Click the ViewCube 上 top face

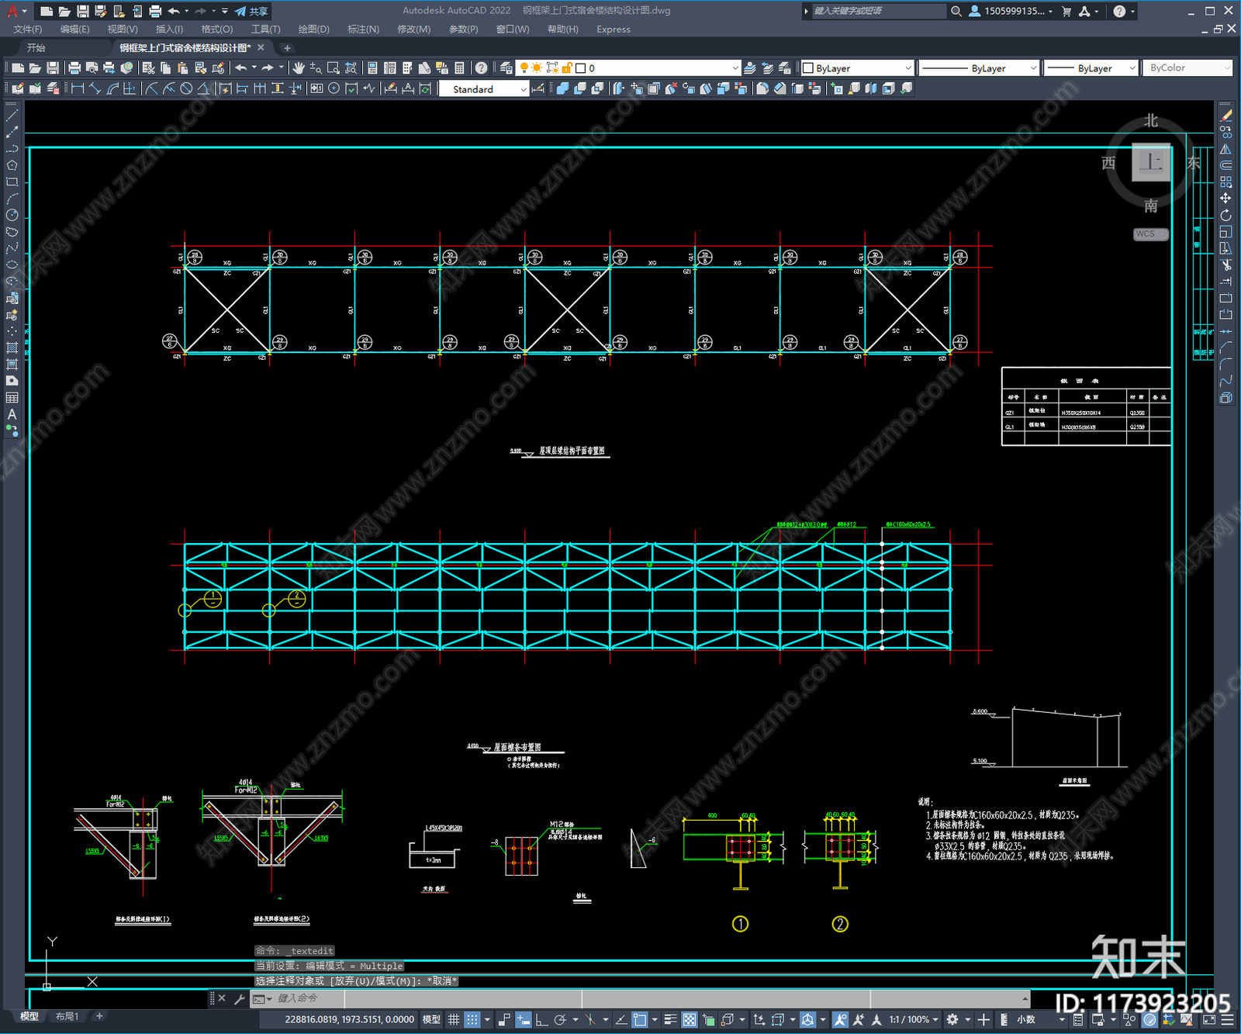pos(1151,162)
